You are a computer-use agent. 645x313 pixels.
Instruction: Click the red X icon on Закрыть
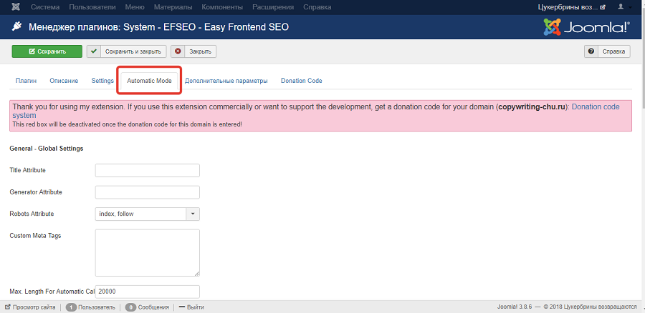tap(178, 51)
